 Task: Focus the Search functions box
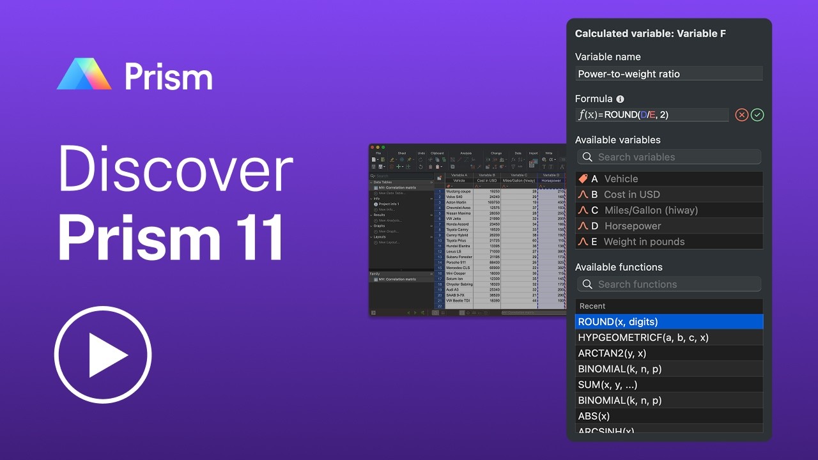[x=669, y=284]
